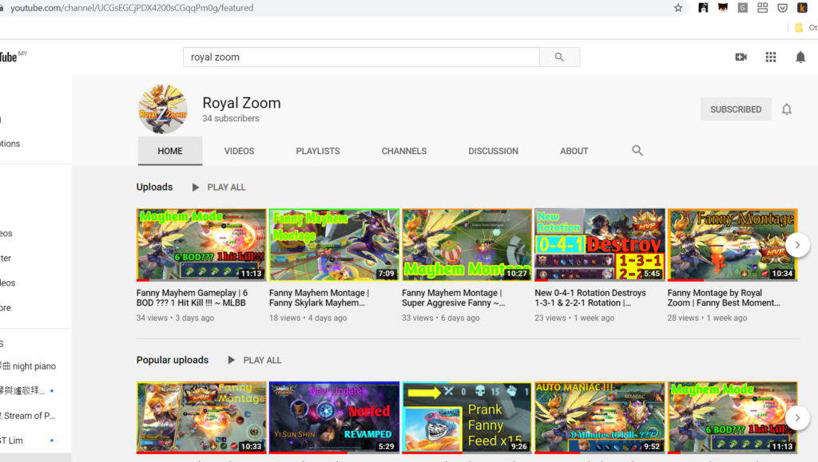Open the create video camera icon
Screen dimensions: 818x462
[741, 57]
